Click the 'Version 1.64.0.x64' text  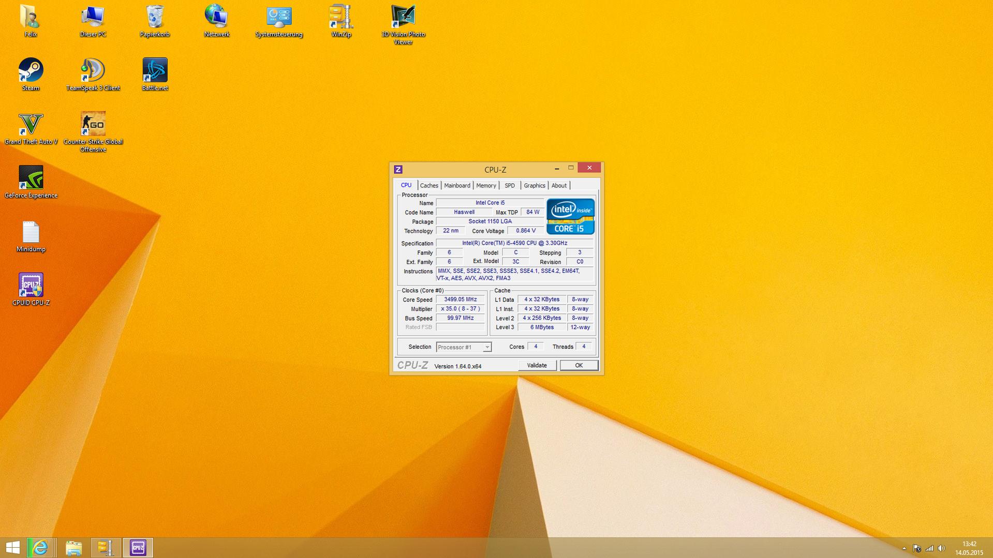pos(458,366)
